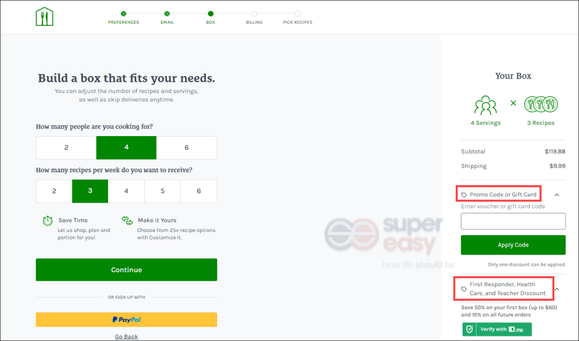Collapse the First Responder discount section
579x341 pixels.
click(x=557, y=289)
